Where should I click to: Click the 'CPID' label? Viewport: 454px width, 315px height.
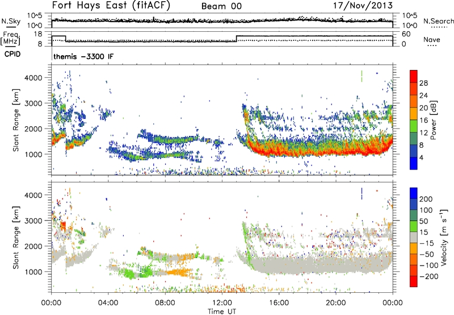coord(12,54)
